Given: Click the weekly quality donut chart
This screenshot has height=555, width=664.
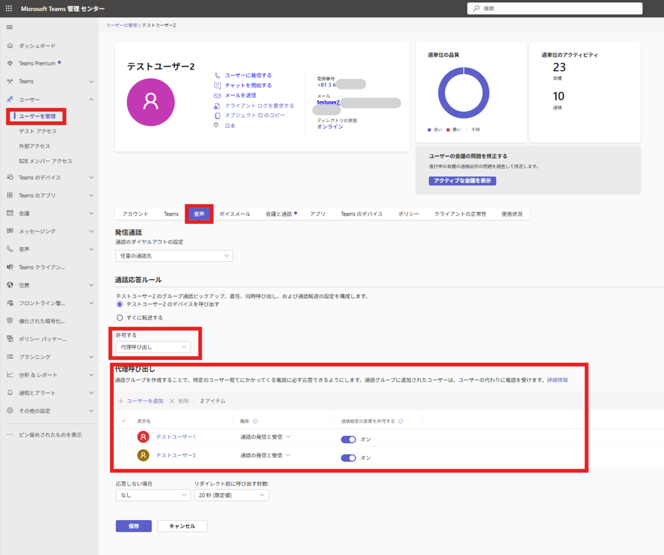Looking at the screenshot, I should [x=464, y=93].
